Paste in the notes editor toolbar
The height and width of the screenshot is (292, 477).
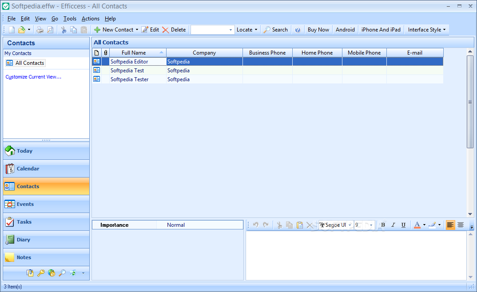click(300, 225)
